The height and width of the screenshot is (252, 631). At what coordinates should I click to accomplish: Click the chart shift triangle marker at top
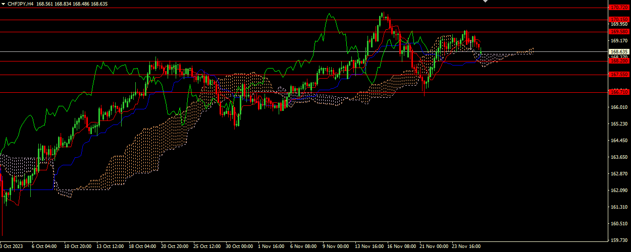tap(486, 2)
